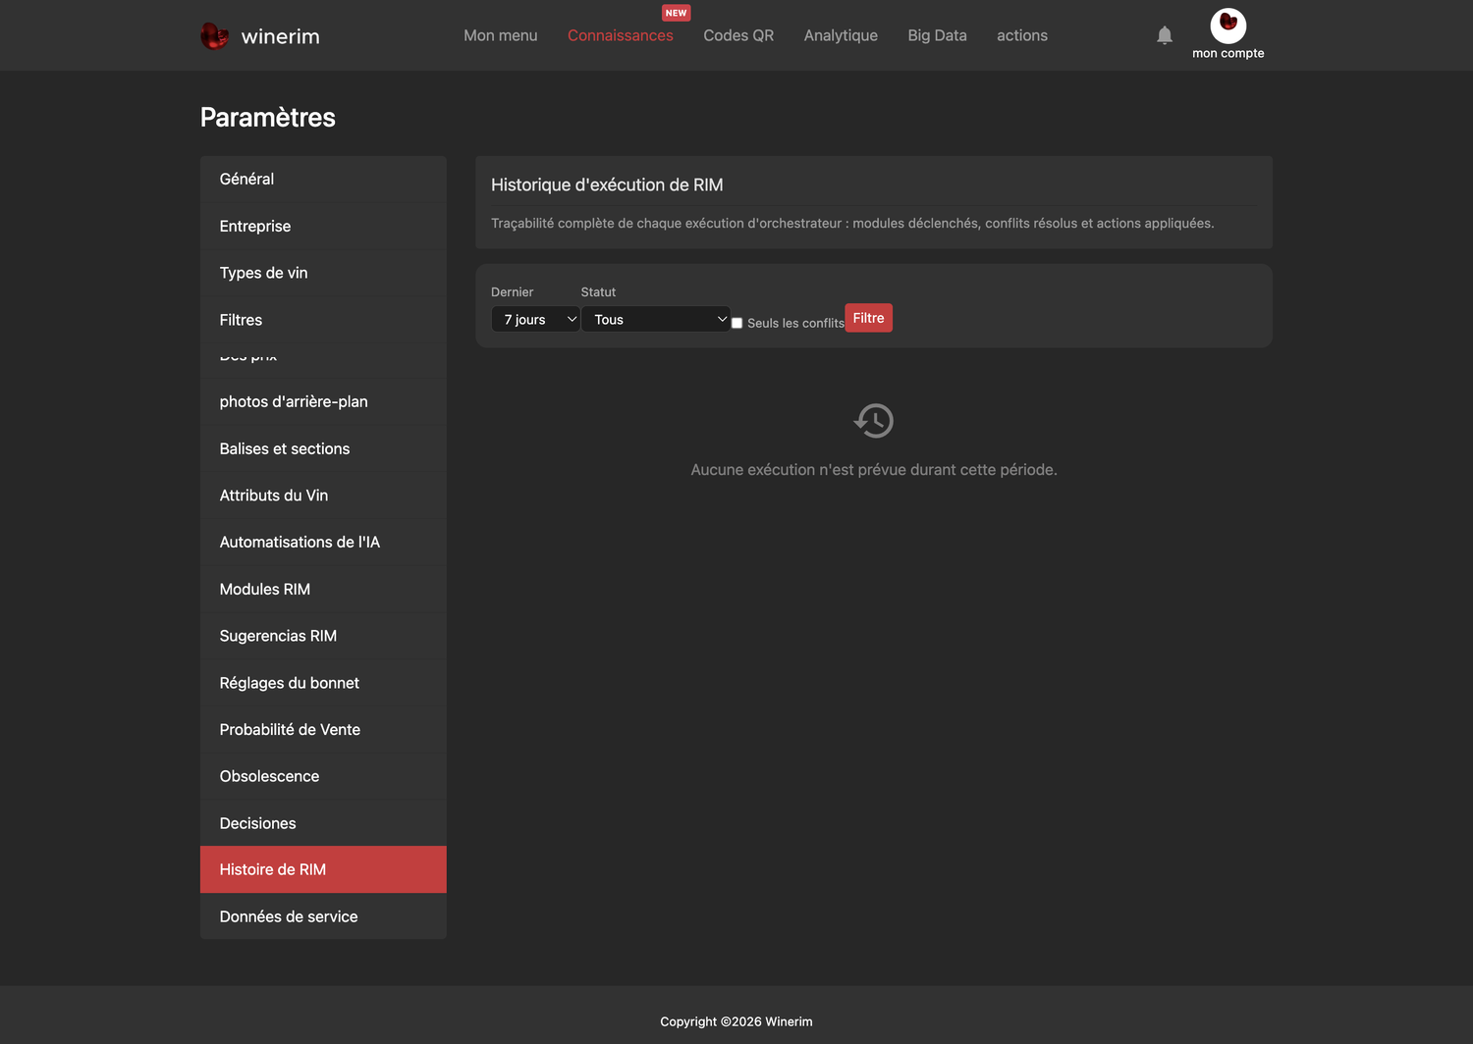Enable the Seuls les conflits checkbox
Image resolution: width=1473 pixels, height=1044 pixels.
[x=736, y=323]
